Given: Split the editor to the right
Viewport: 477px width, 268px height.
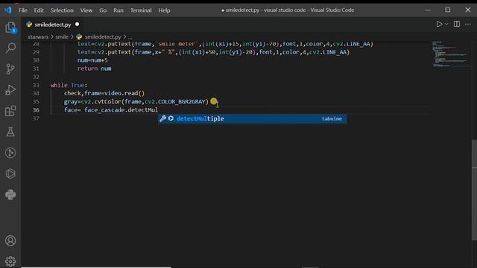Looking at the screenshot, I should pos(457,24).
